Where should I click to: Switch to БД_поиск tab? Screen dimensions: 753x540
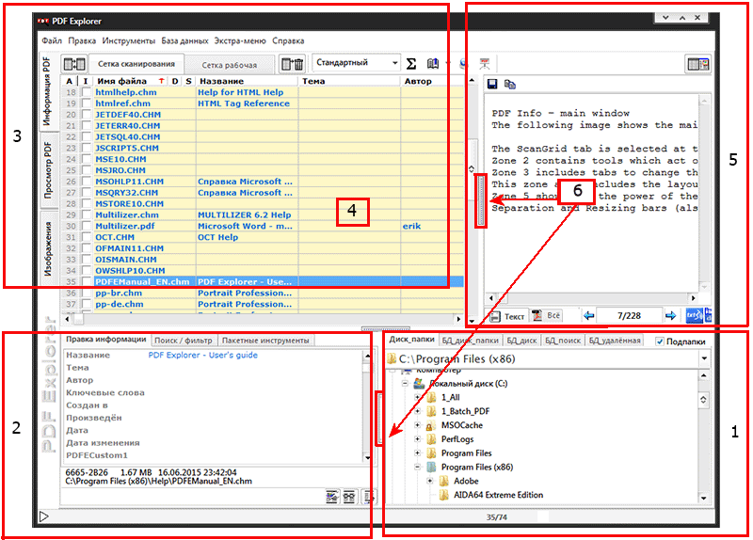563,341
